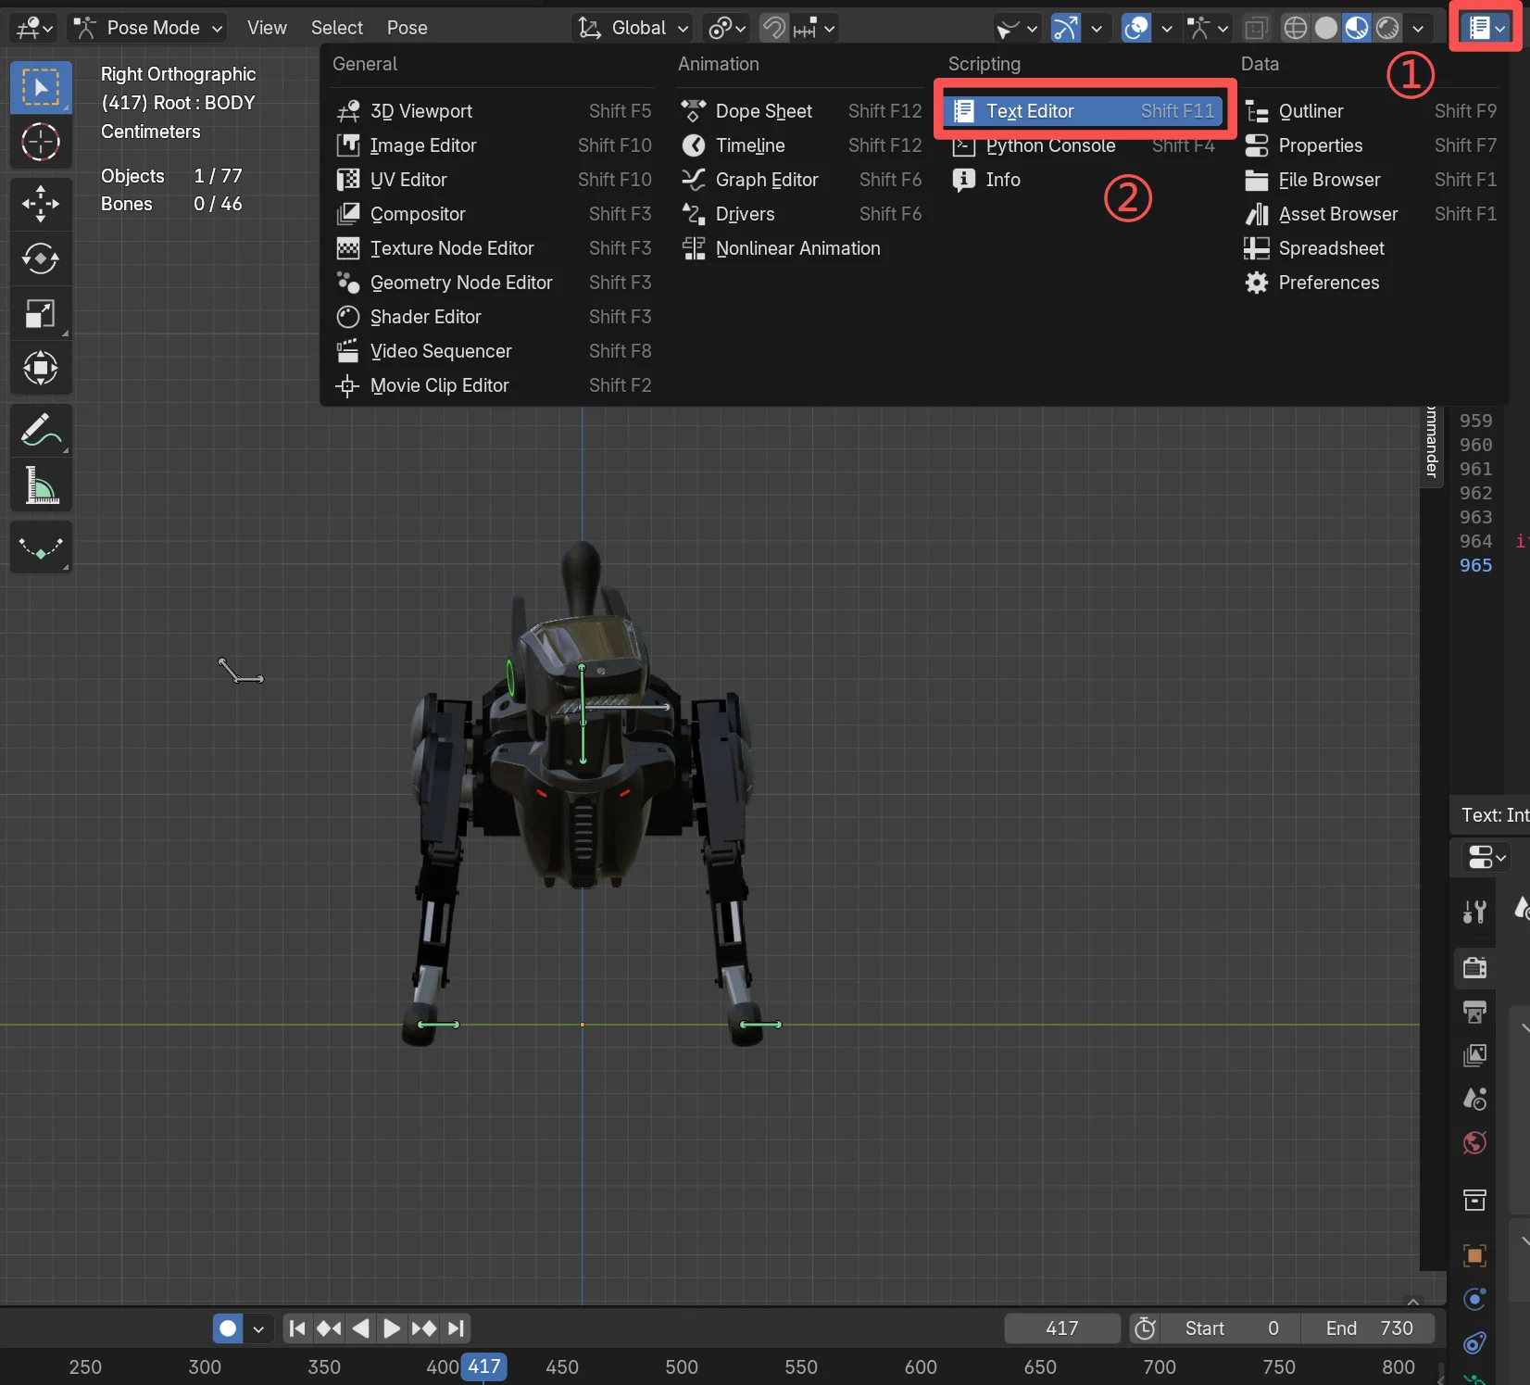Jump to the timeline end frame

(x=456, y=1328)
